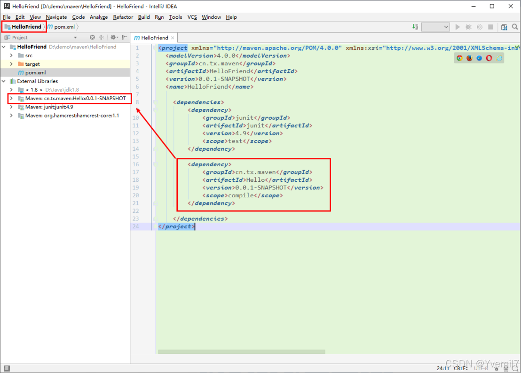Screen dimensions: 521x373
Task: Open the Run menu
Action: coord(159,17)
